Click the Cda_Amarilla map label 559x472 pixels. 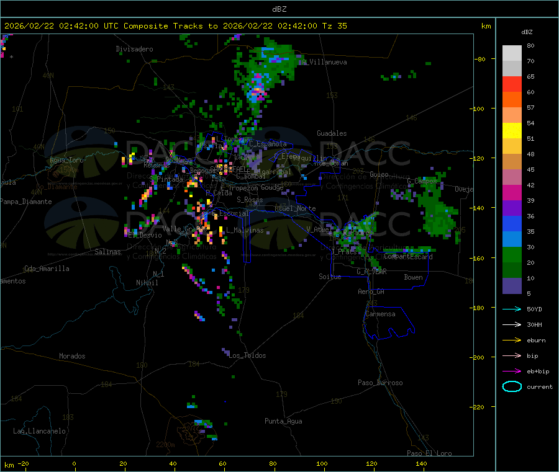click(47, 269)
